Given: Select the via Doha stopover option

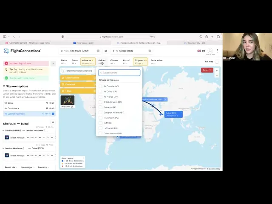Looking at the screenshot, I should [x=29, y=103].
